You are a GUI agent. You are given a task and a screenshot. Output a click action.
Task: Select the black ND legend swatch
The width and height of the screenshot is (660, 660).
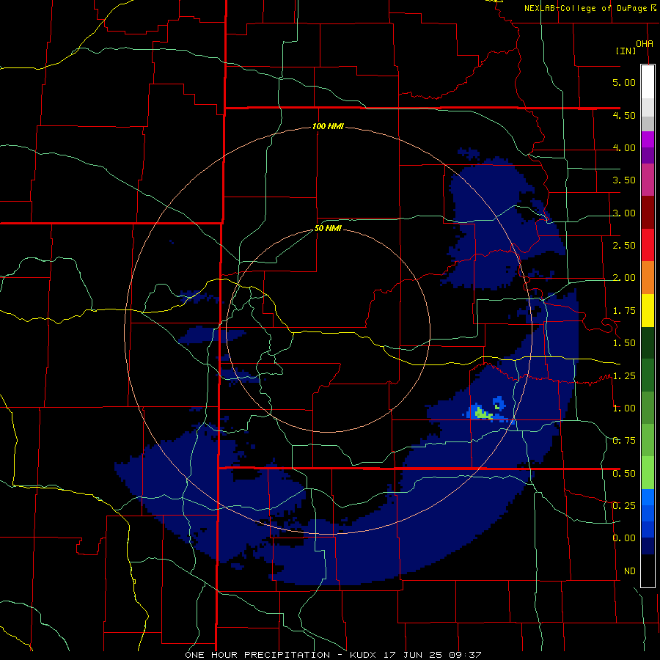coord(648,571)
